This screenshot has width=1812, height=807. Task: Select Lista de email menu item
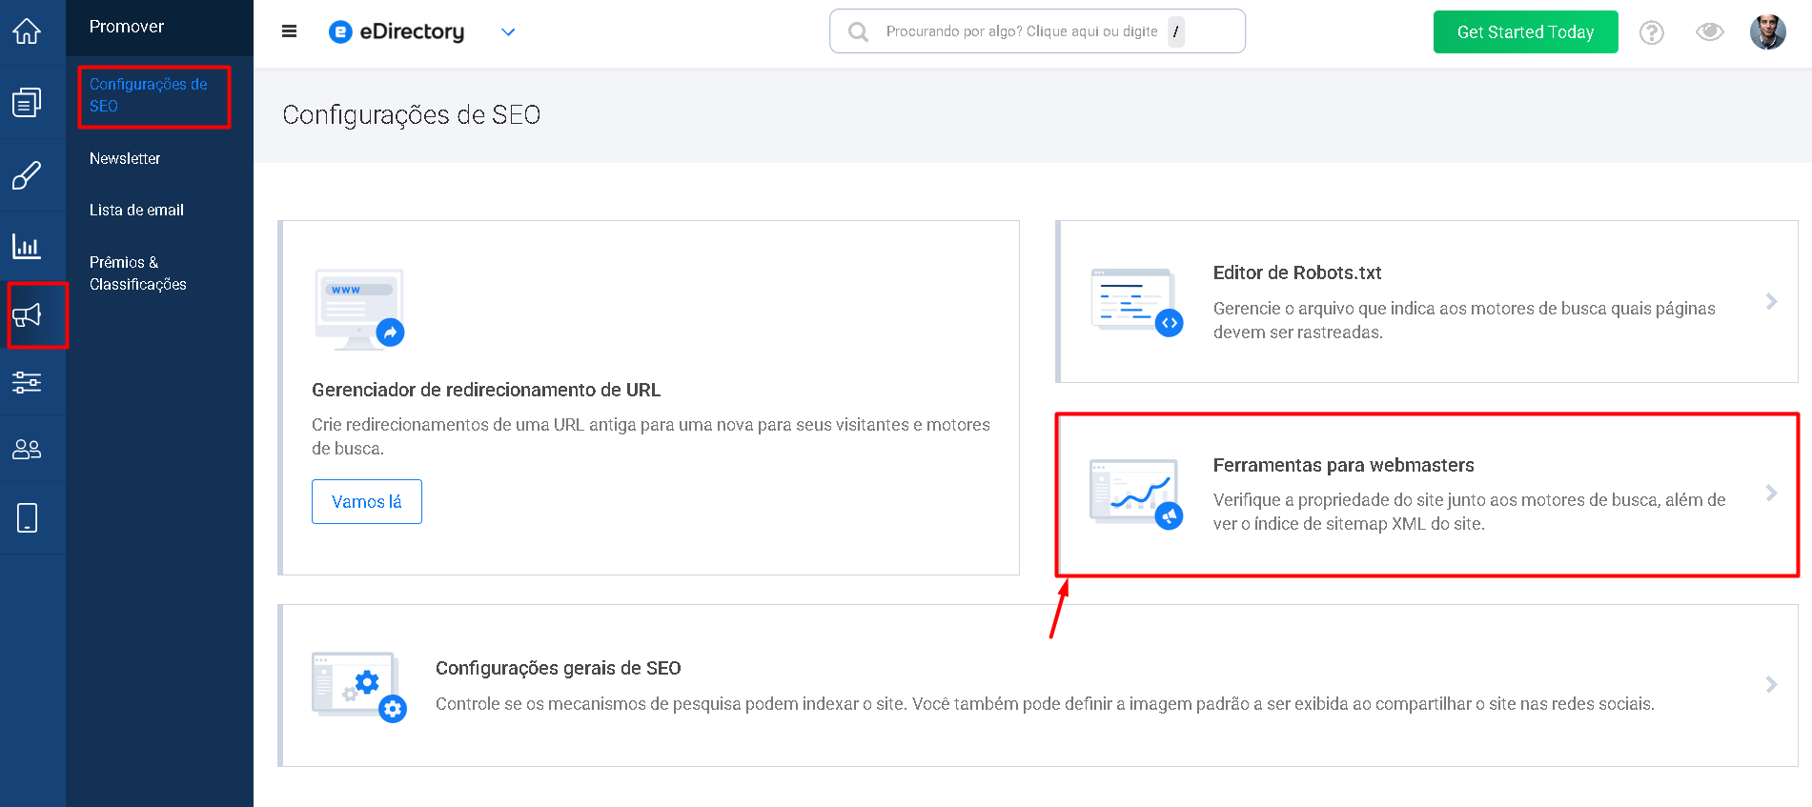point(136,210)
